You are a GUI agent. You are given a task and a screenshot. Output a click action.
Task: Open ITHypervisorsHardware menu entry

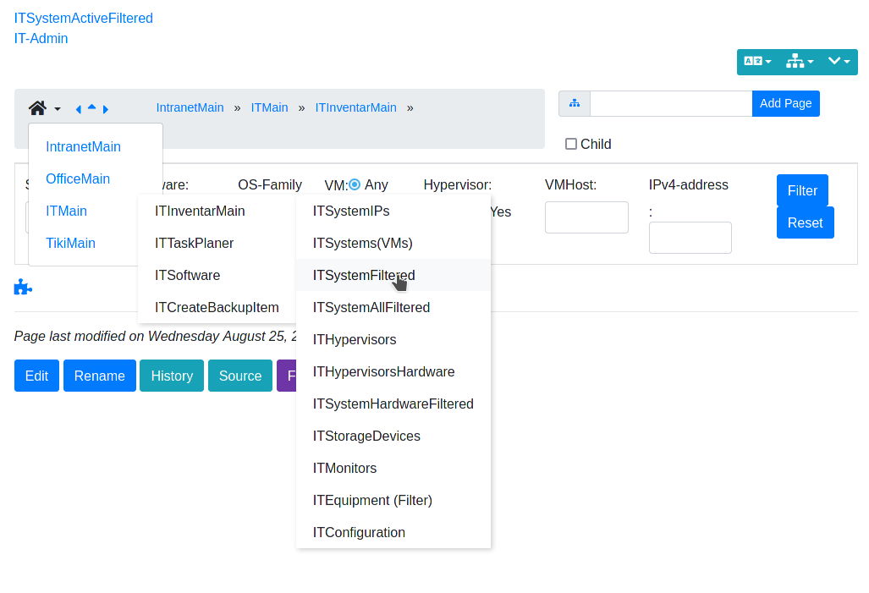pyautogui.click(x=393, y=372)
